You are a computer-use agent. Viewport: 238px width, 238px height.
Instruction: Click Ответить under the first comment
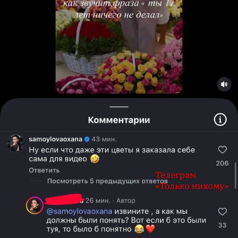(x=44, y=170)
